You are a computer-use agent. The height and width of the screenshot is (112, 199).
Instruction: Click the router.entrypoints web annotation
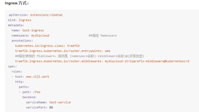tap(63, 51)
